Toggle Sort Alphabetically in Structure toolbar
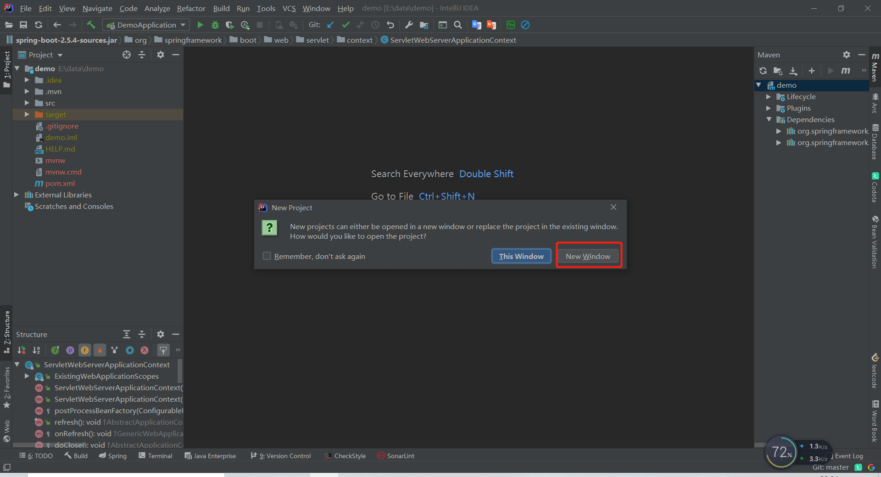Image resolution: width=881 pixels, height=477 pixels. 36,350
